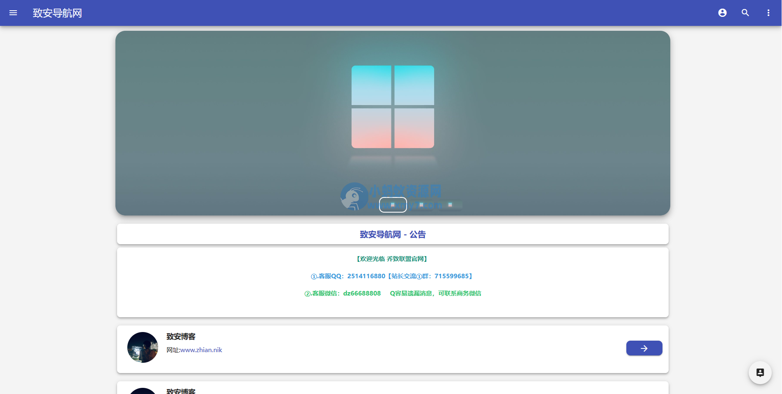The height and width of the screenshot is (394, 782).
Task: Open the www.zhian.nik link
Action: pyautogui.click(x=201, y=350)
